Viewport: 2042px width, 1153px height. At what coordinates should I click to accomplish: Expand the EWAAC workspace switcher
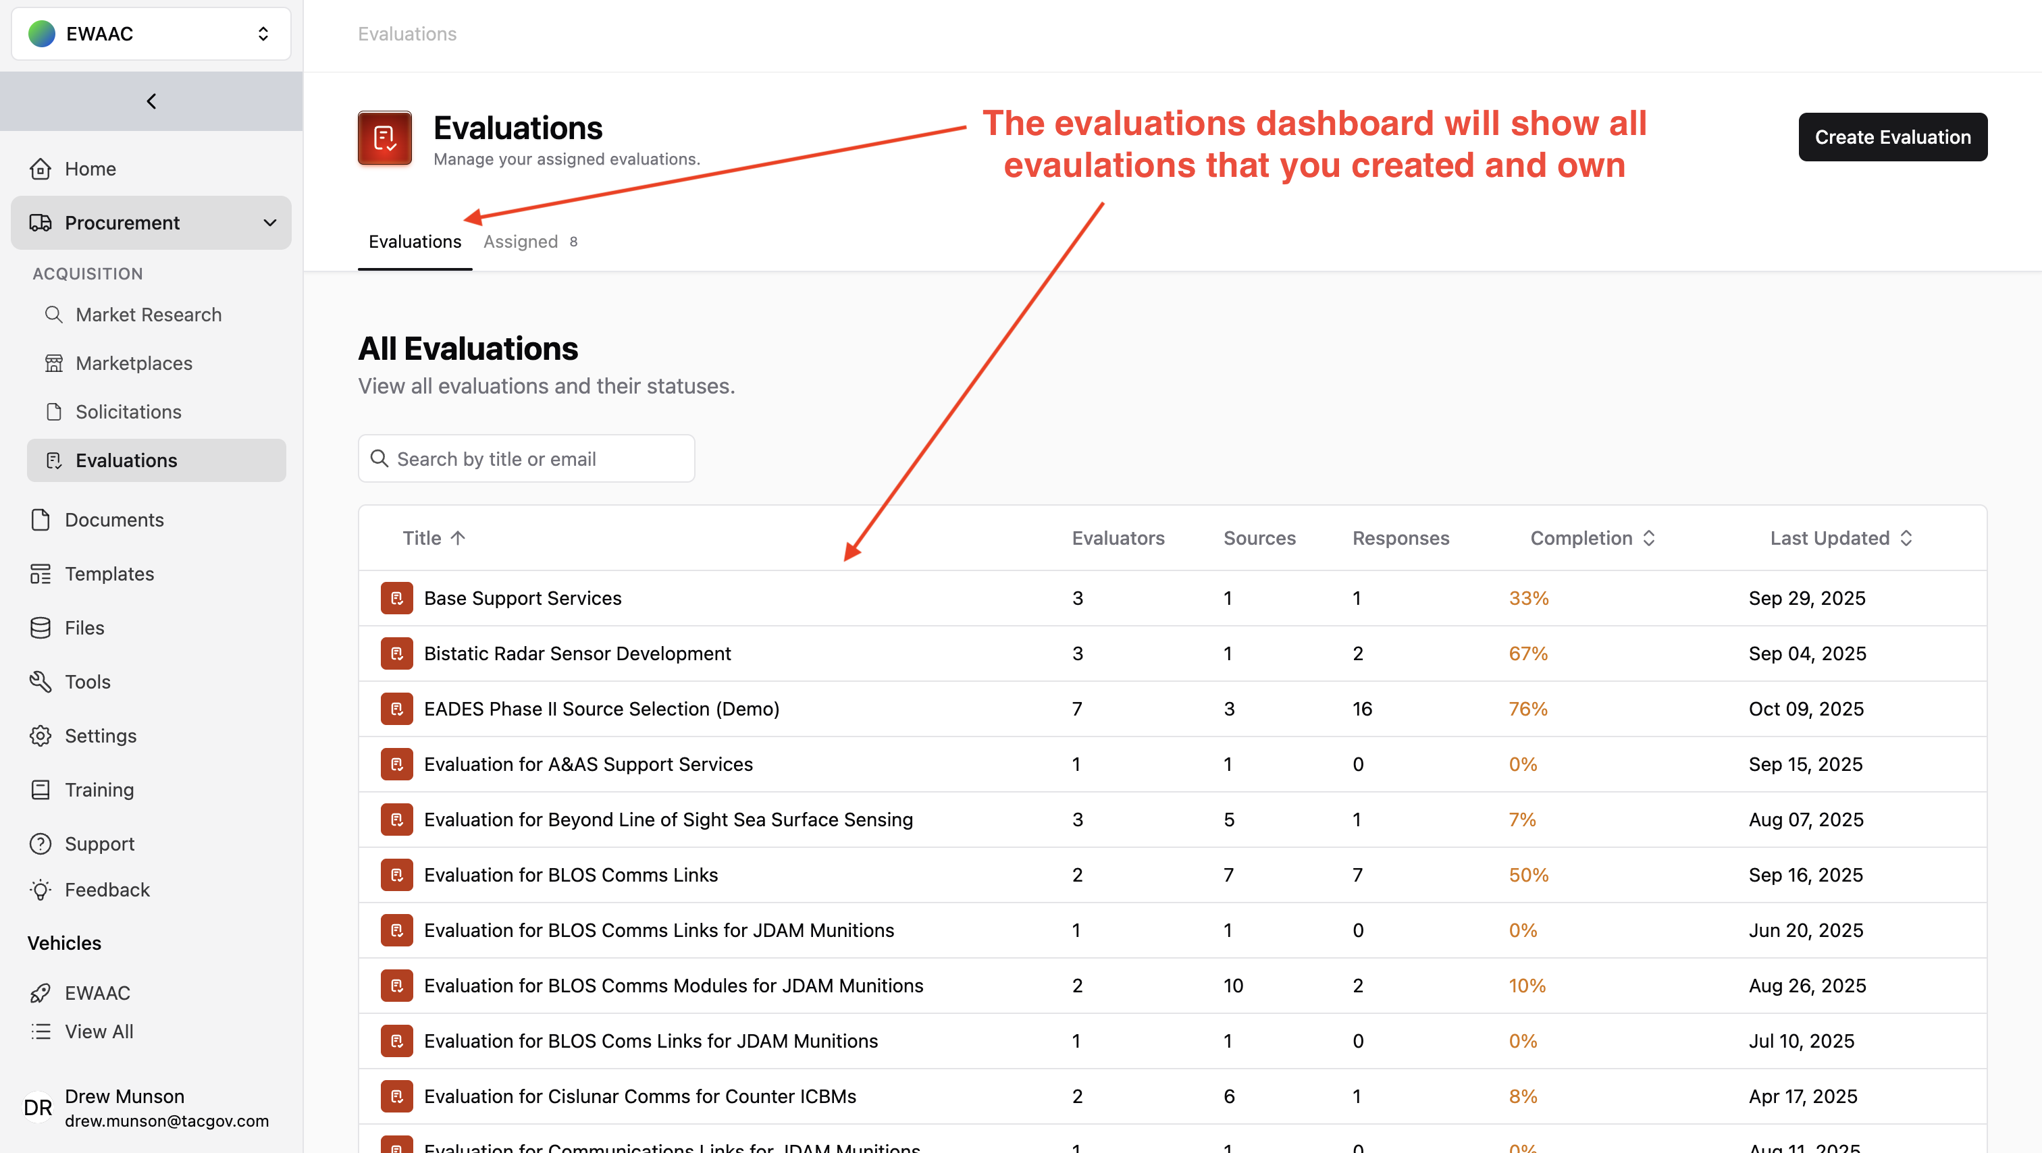(263, 34)
